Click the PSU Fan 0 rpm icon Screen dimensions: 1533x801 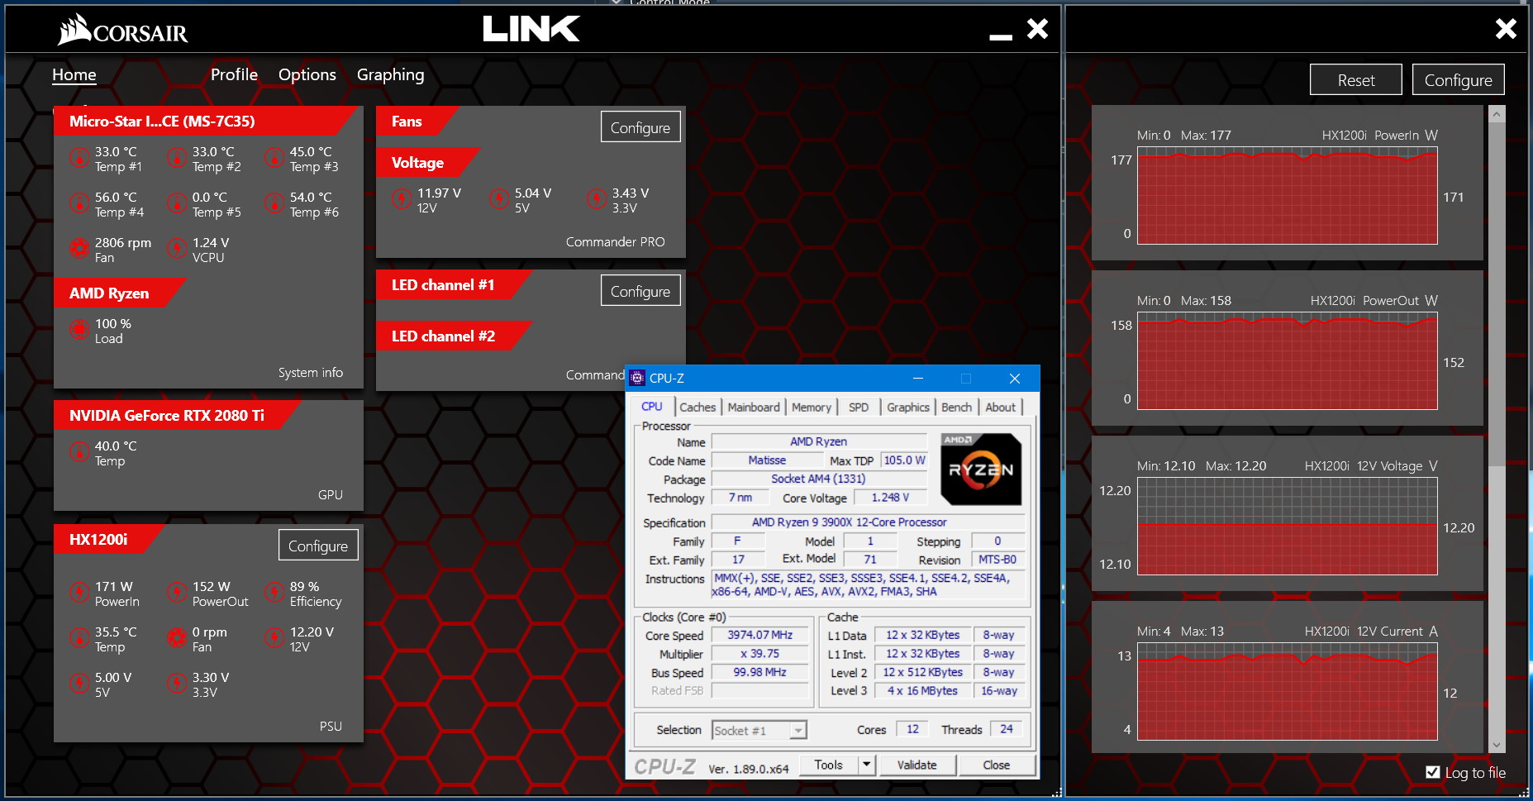(177, 638)
